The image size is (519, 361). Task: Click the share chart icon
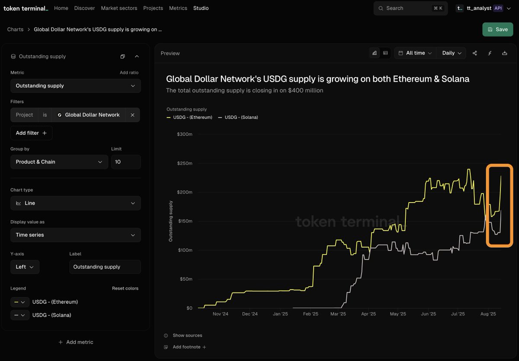coord(475,53)
